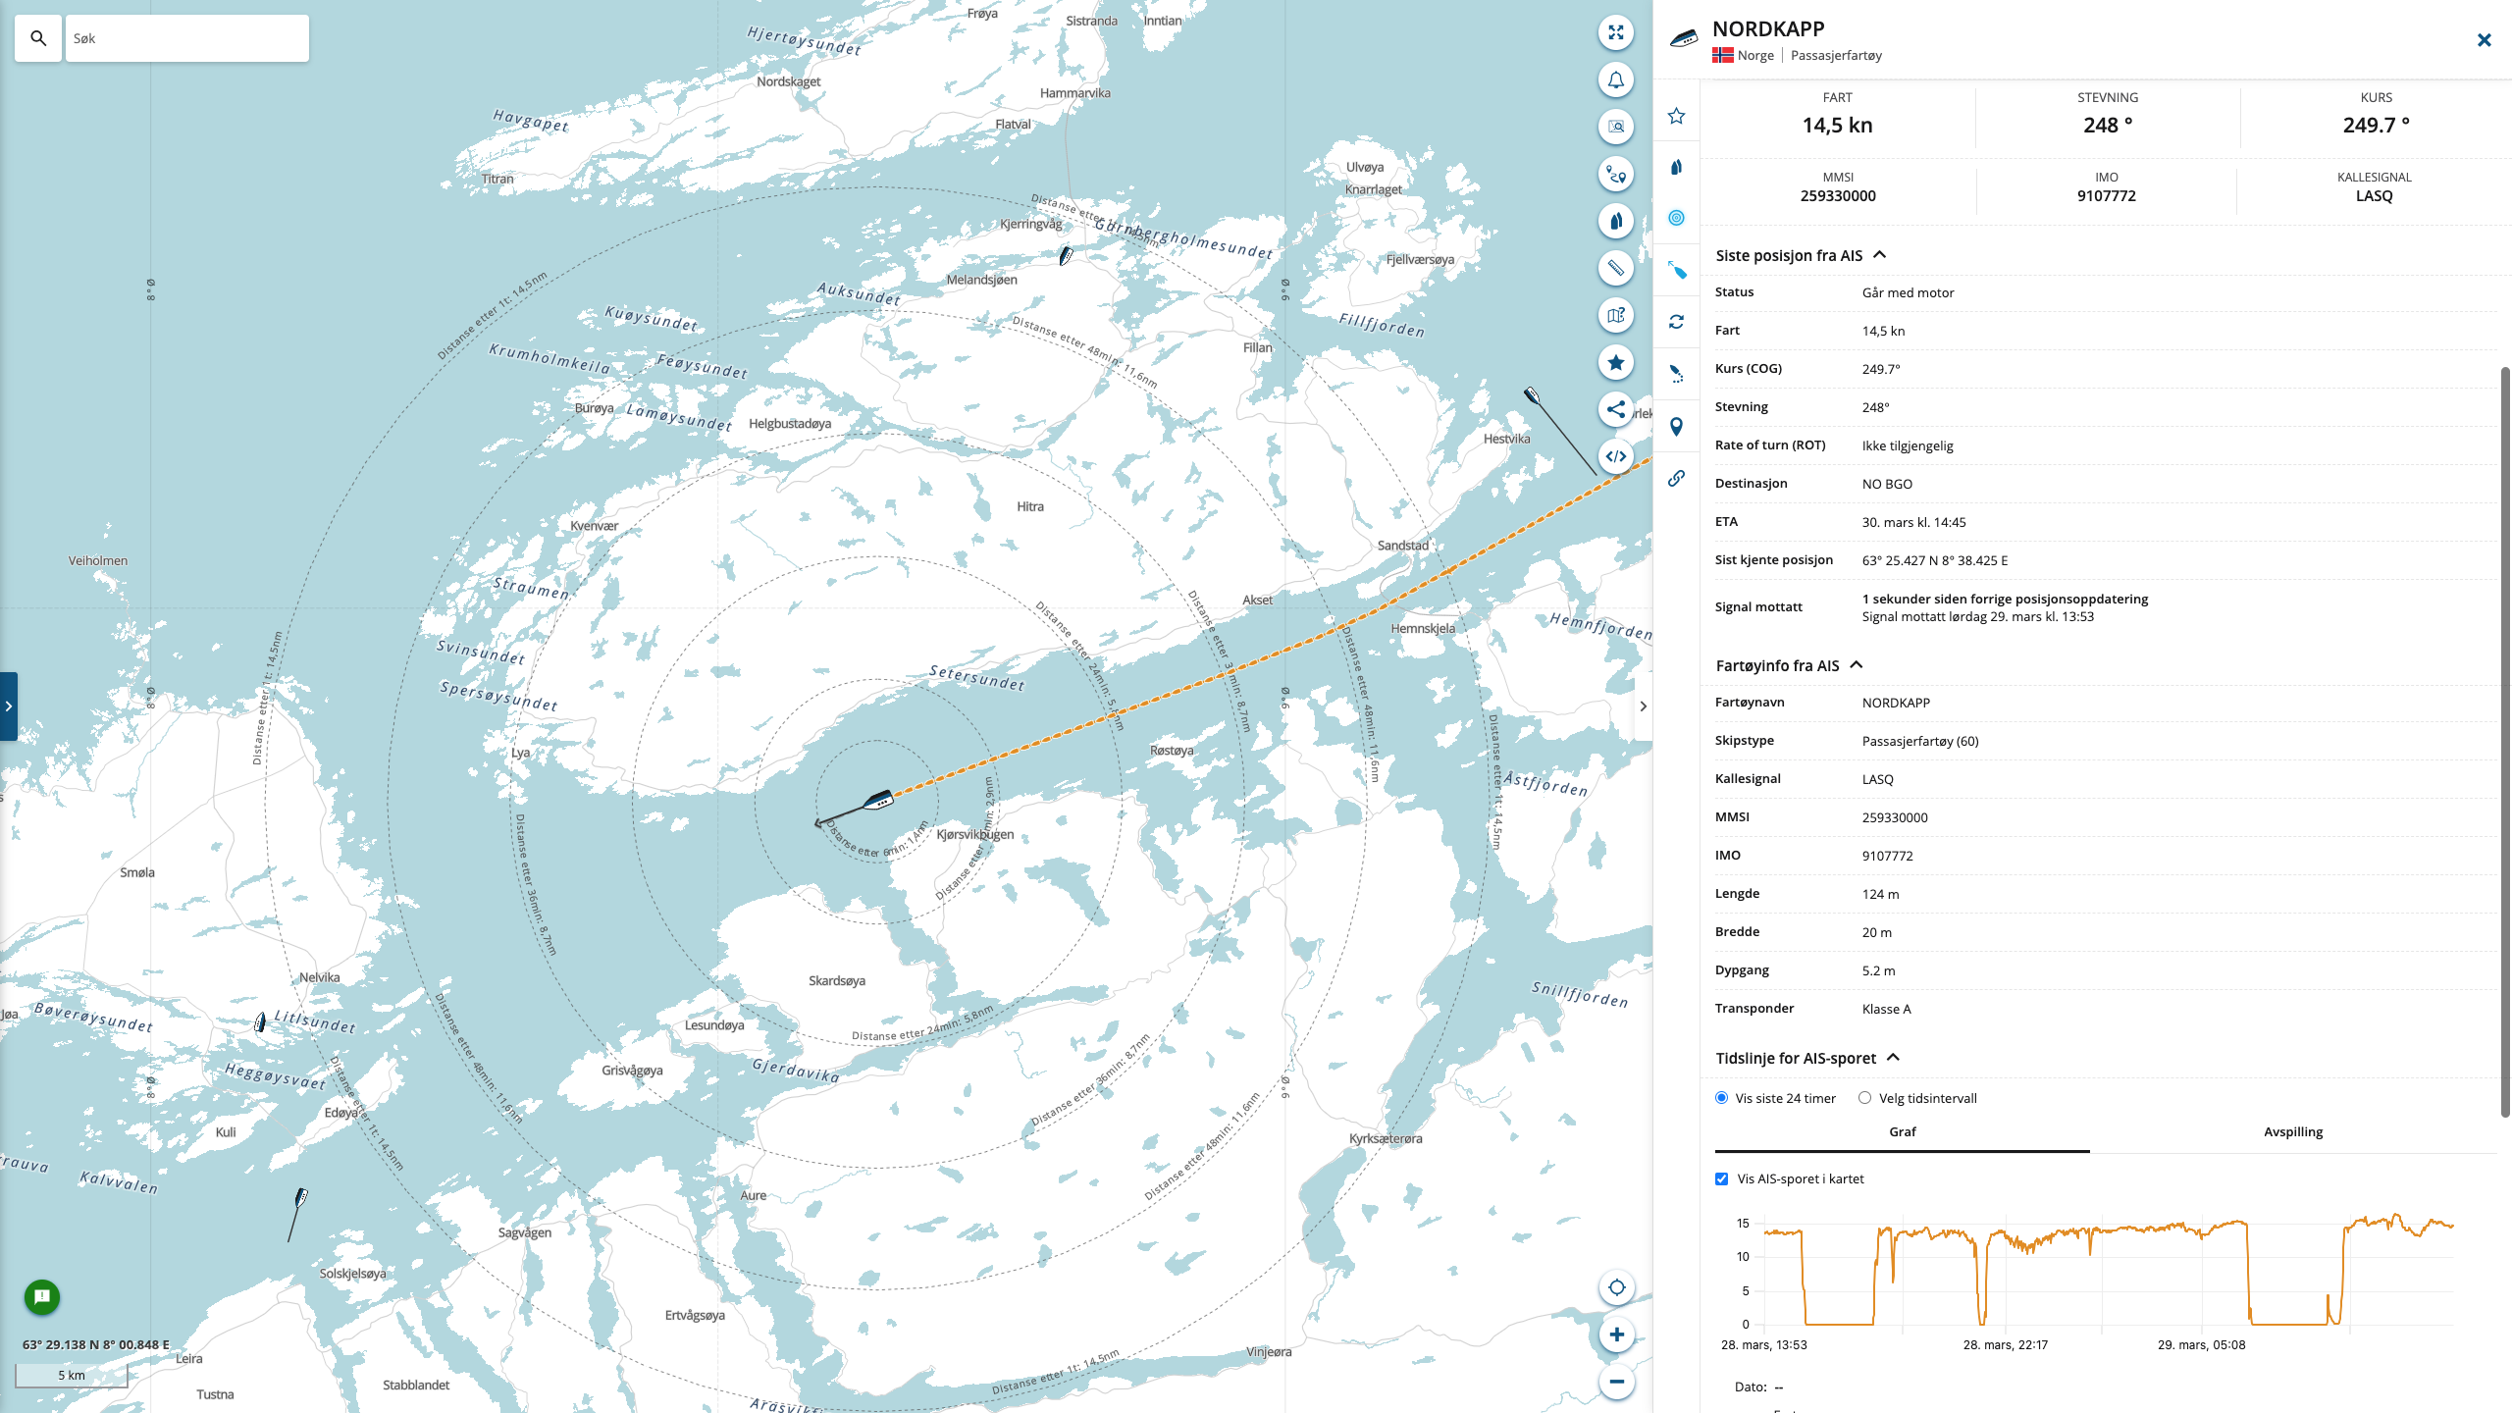Add NORDKAPP to favorites with star outline
This screenshot has height=1413, width=2512.
1676,116
